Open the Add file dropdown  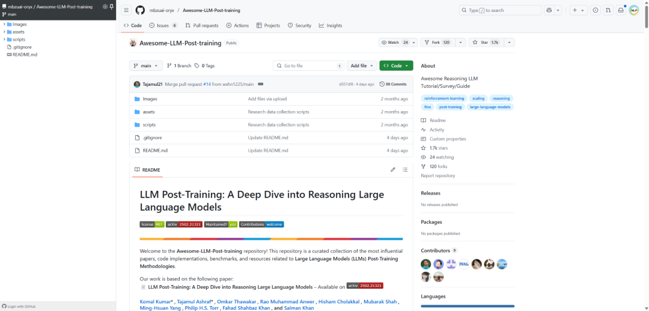(362, 66)
